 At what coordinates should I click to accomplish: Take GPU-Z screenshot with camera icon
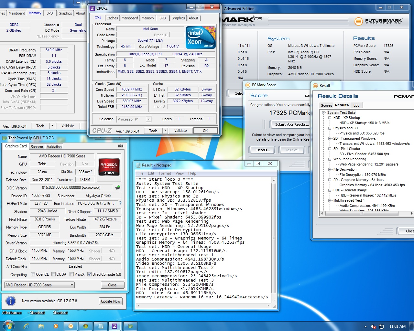pos(121,146)
